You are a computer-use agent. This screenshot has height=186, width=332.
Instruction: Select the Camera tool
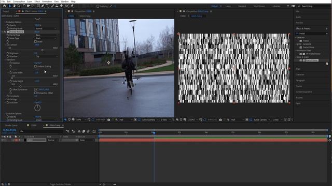[x=28, y=6]
